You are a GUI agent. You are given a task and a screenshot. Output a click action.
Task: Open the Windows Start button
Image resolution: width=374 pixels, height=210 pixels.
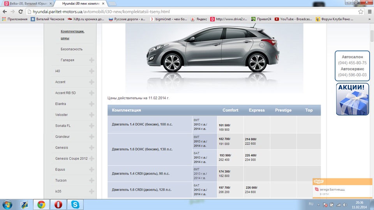(7, 205)
